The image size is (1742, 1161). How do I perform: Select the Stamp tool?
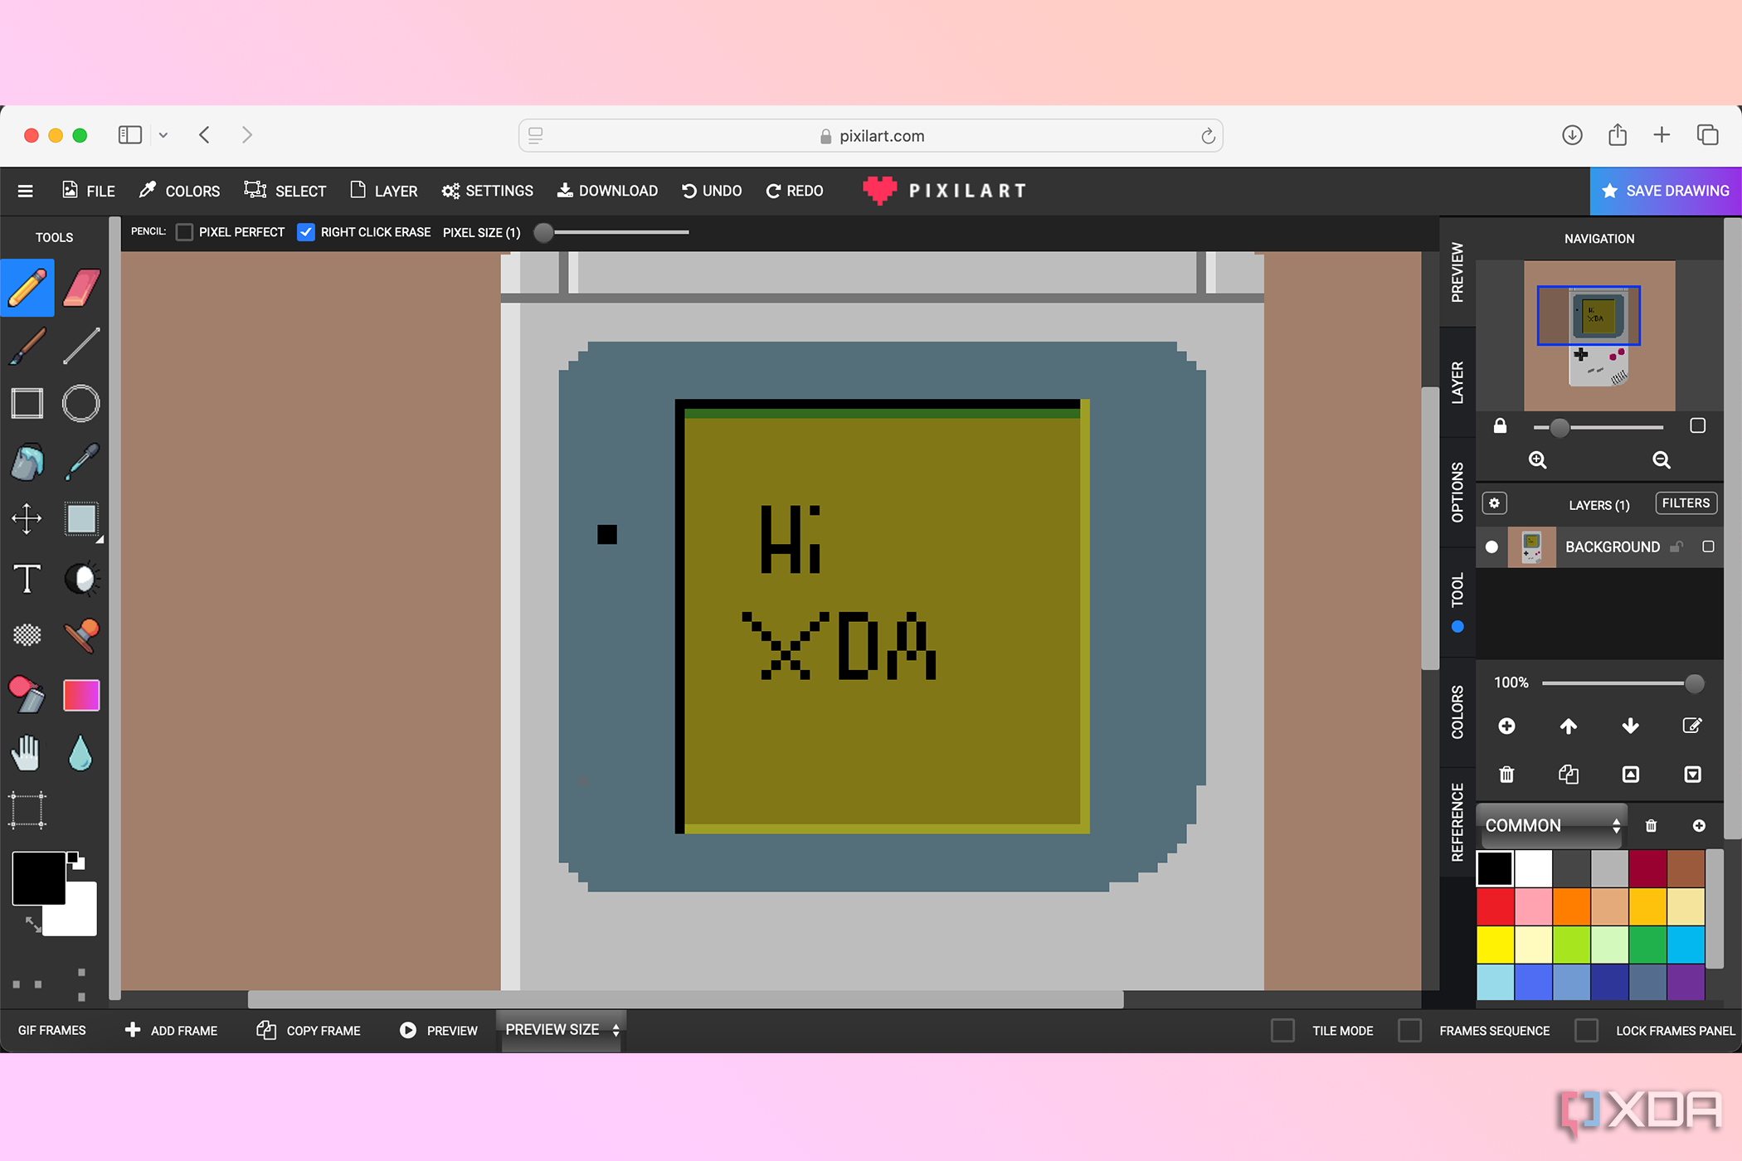coord(81,635)
